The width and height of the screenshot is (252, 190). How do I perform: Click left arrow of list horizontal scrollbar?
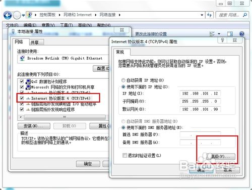point(21,117)
